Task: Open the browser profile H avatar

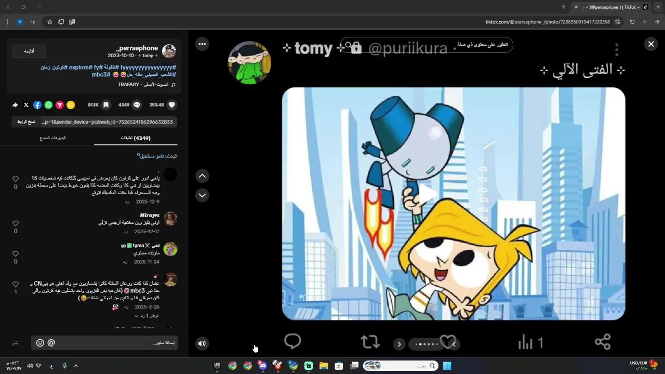Action: coord(20,22)
